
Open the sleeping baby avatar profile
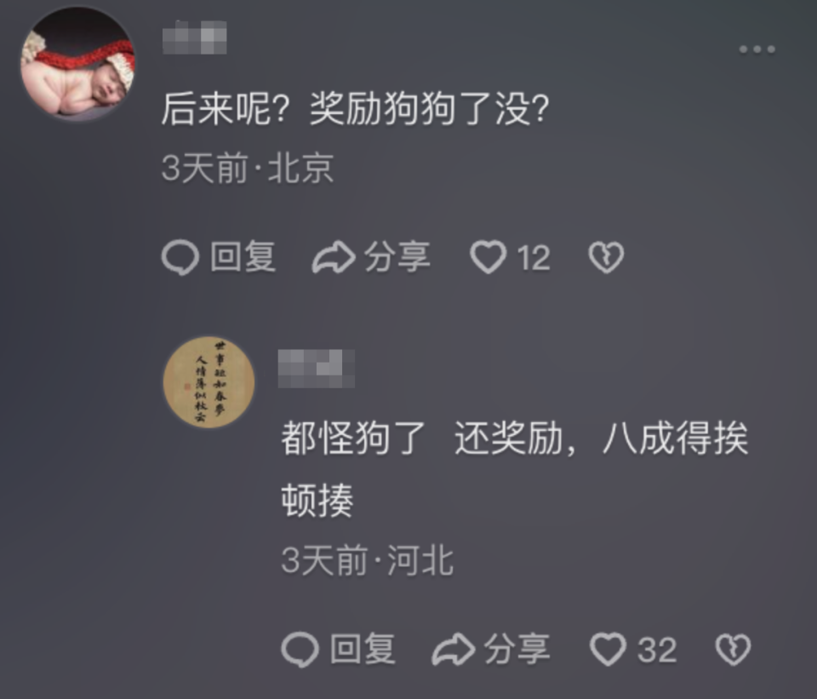pos(77,64)
